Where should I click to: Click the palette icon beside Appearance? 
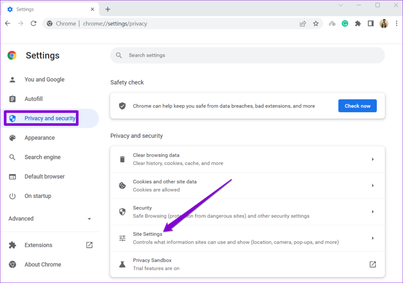tap(12, 138)
